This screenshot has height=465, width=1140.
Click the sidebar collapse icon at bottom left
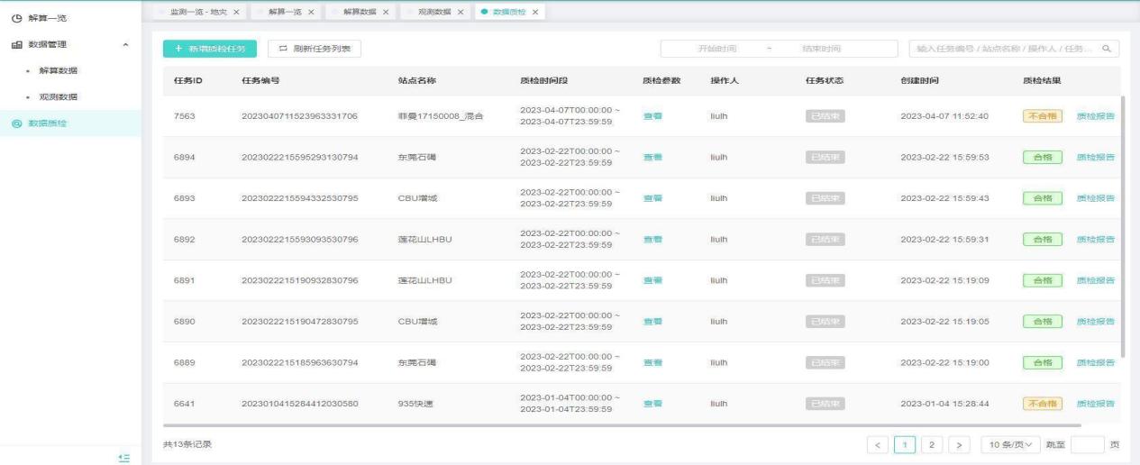coord(125,458)
